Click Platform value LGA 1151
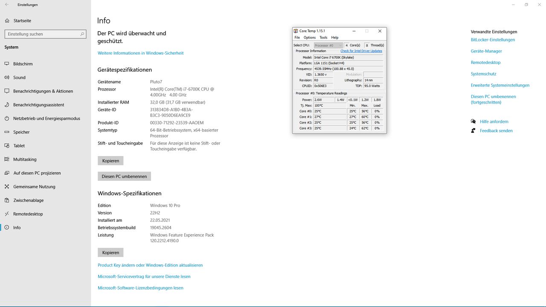Screen dimensions: 546x307 348,63
